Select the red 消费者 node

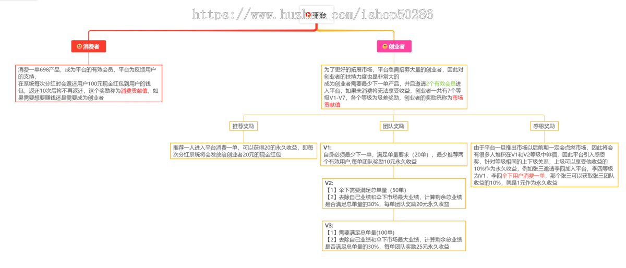[x=89, y=46]
